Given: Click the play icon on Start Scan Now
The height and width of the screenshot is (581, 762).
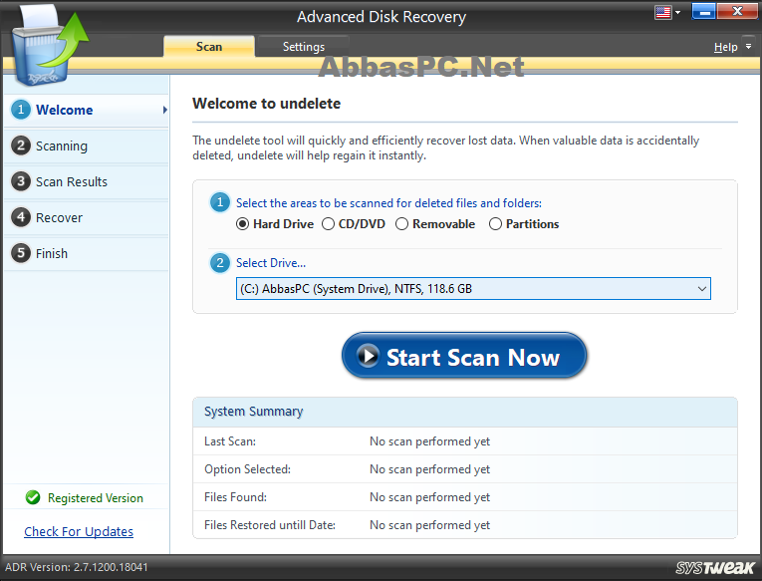Looking at the screenshot, I should 368,356.
